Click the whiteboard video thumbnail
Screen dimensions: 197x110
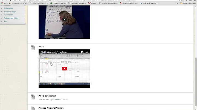point(64,22)
